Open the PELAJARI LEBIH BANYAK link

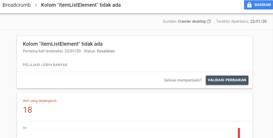(45, 65)
